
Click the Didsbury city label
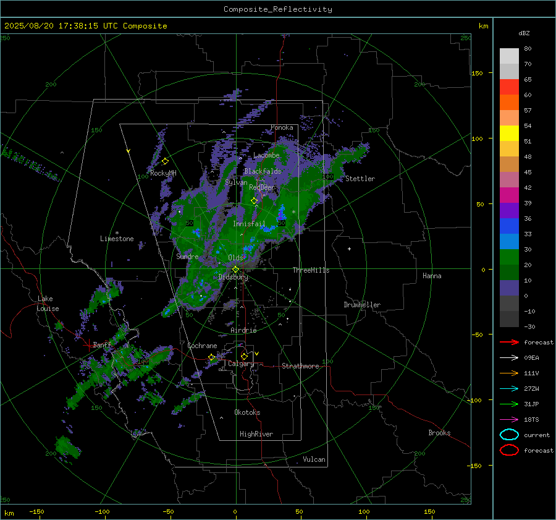click(x=233, y=277)
